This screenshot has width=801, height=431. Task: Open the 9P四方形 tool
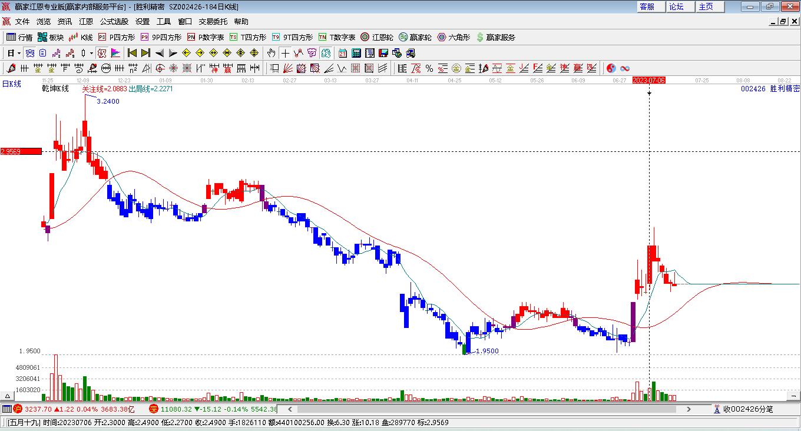click(x=161, y=37)
